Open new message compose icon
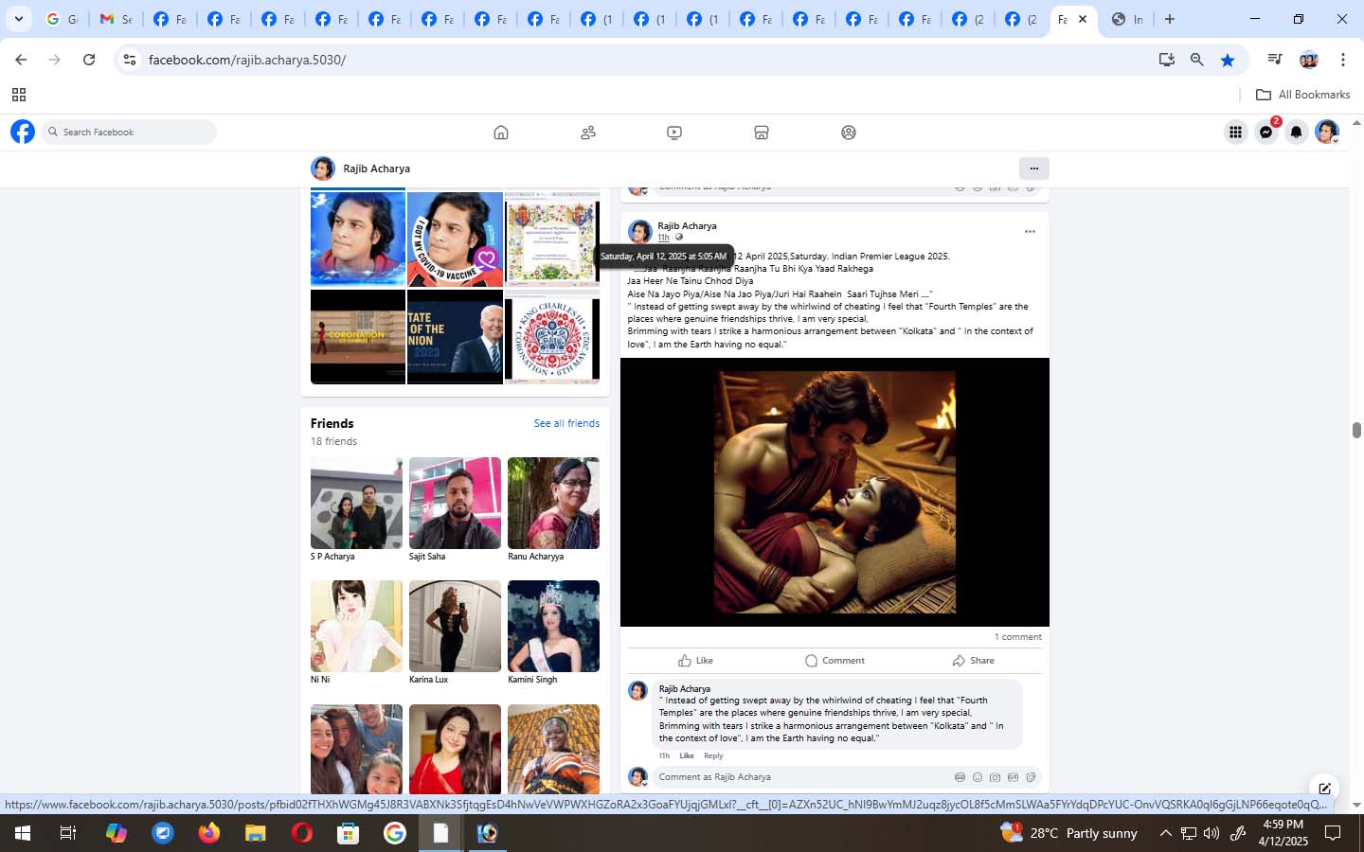 pos(1324,788)
